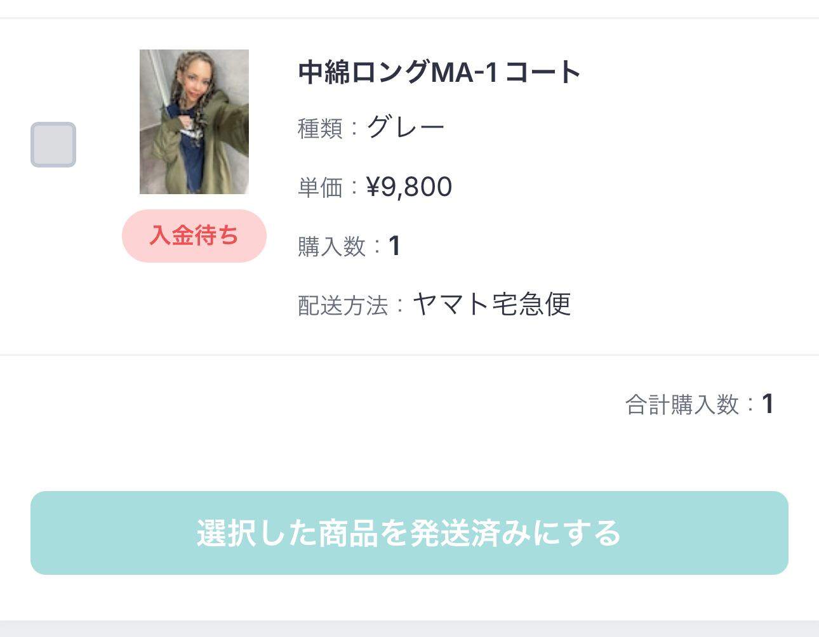Click the 配送方法 label

coord(343,305)
